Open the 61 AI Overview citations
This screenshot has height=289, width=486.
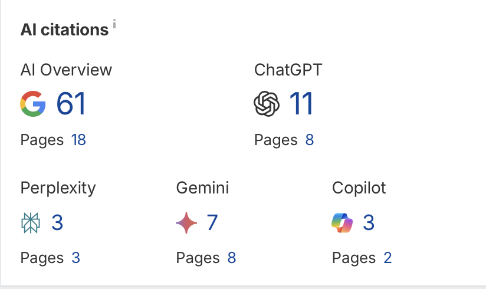click(x=71, y=104)
